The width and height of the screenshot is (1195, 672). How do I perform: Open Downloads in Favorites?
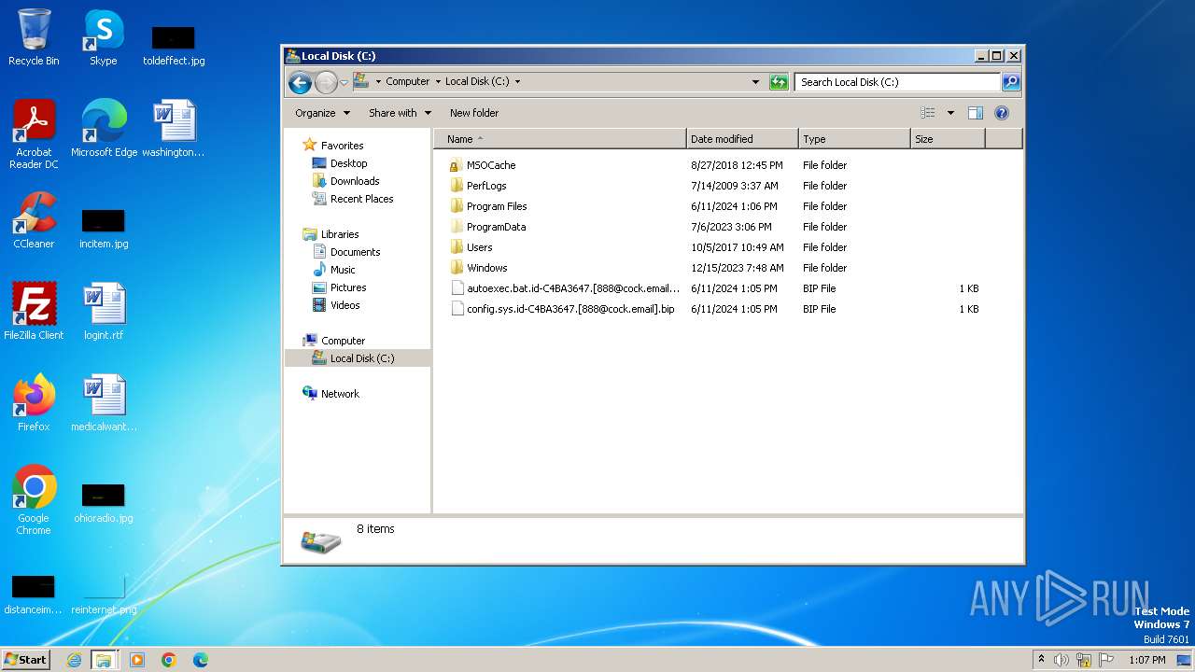click(355, 181)
